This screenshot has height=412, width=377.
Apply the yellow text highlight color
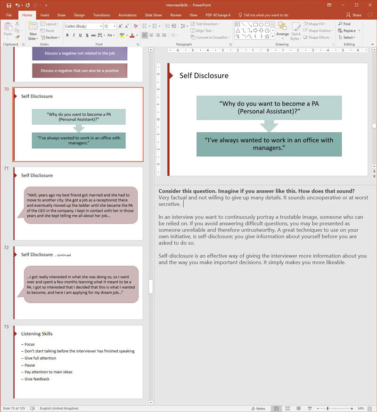122,35
